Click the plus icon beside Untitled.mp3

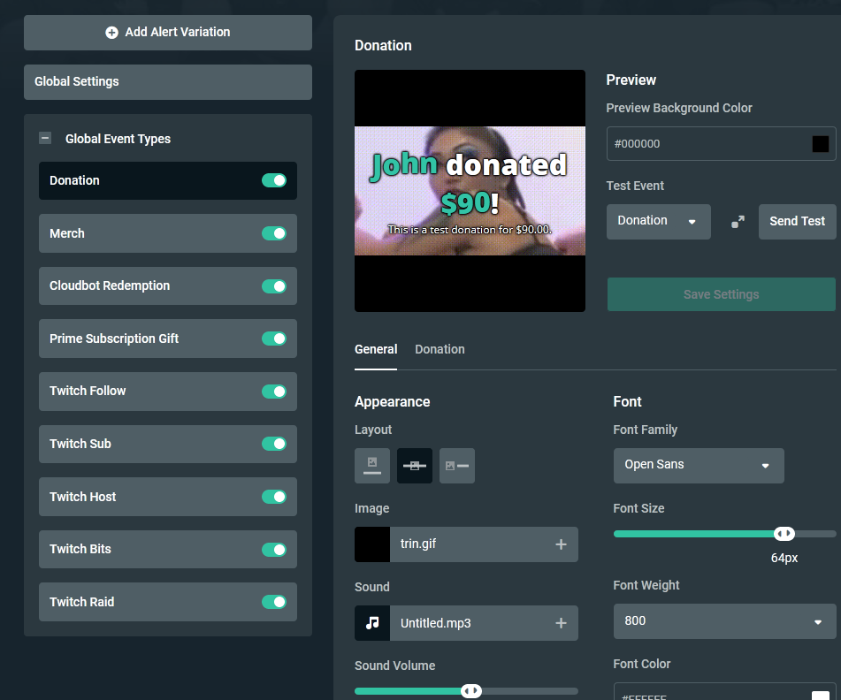pyautogui.click(x=561, y=623)
